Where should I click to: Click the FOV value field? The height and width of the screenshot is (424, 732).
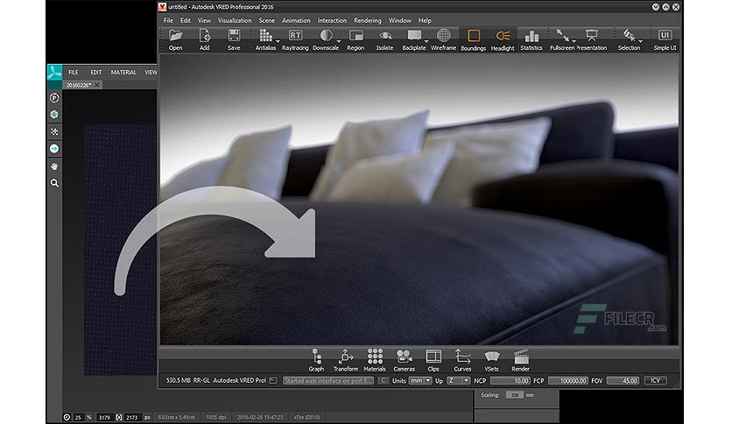(623, 380)
